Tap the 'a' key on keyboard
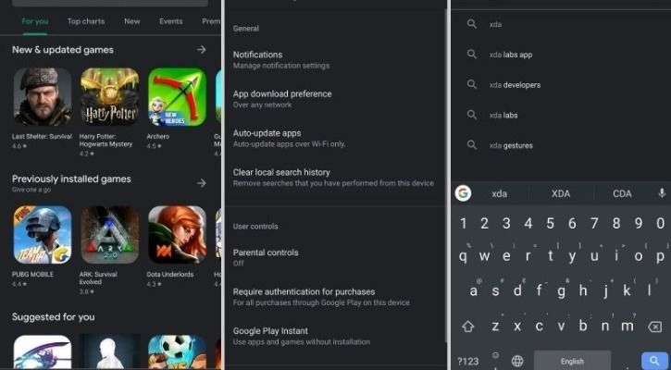The width and height of the screenshot is (671, 370). (473, 290)
